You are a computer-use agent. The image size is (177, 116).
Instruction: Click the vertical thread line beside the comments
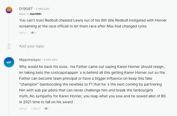[9, 31]
